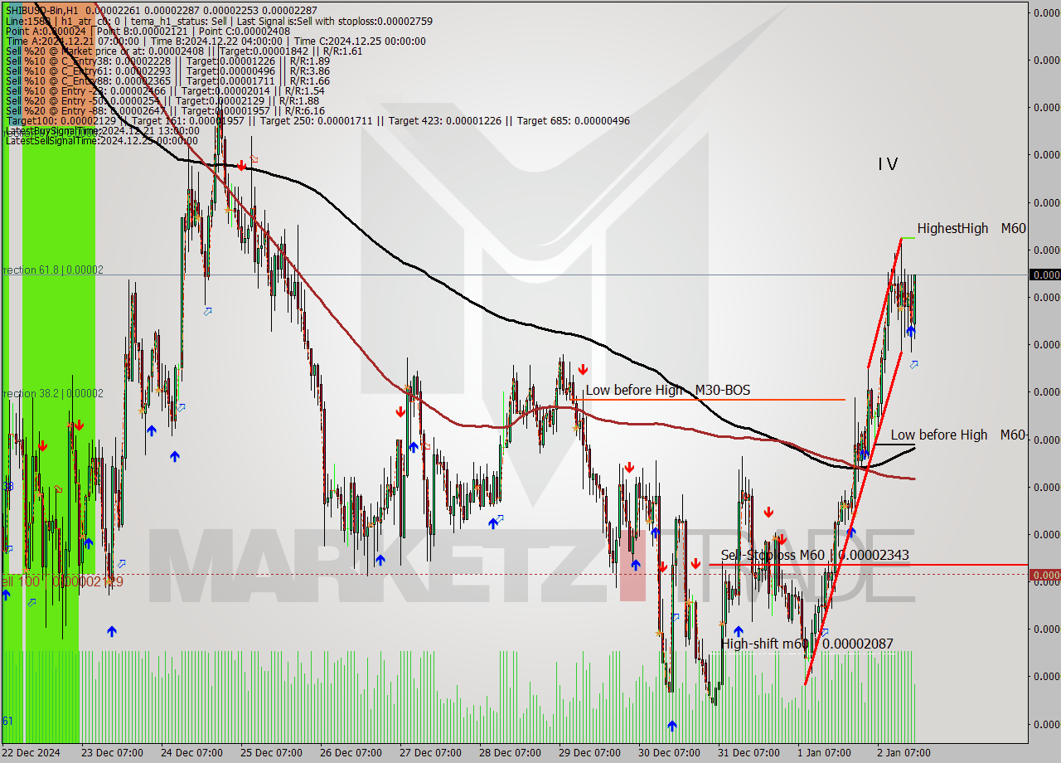1061x763 pixels.
Task: Click the 31 Dec 07:00 time label
Action: click(x=749, y=753)
